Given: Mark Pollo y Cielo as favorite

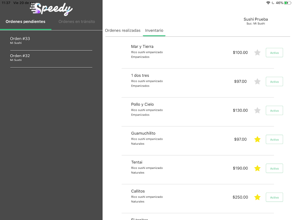Looking at the screenshot, I should click(257, 110).
